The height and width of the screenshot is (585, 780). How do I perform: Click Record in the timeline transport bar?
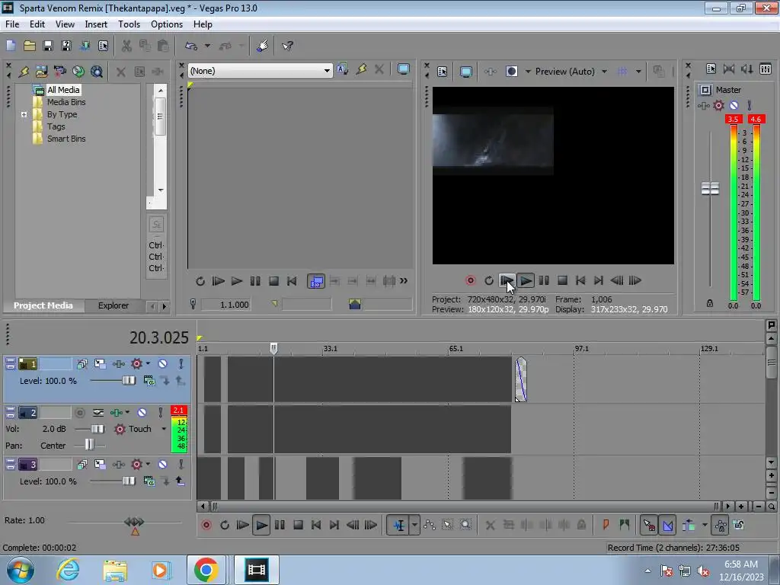[206, 525]
